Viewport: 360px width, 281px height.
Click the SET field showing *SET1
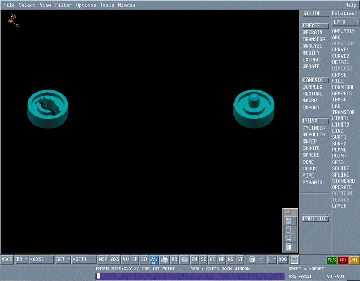coord(83,260)
